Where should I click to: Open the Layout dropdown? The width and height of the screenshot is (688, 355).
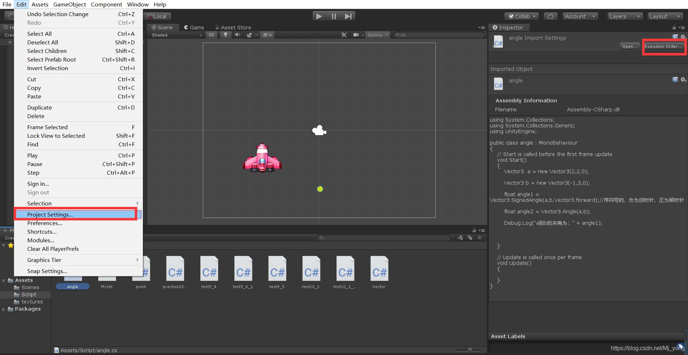point(665,16)
